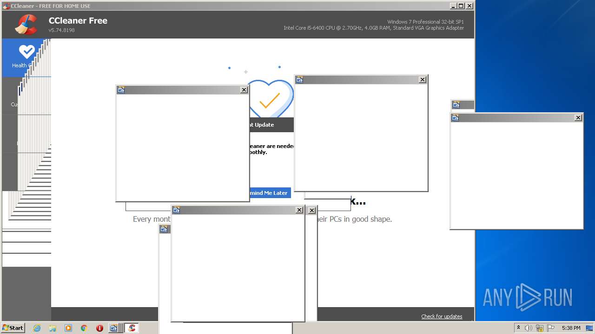
Task: Click Word icon of window right of 'Update'
Action: click(299, 80)
